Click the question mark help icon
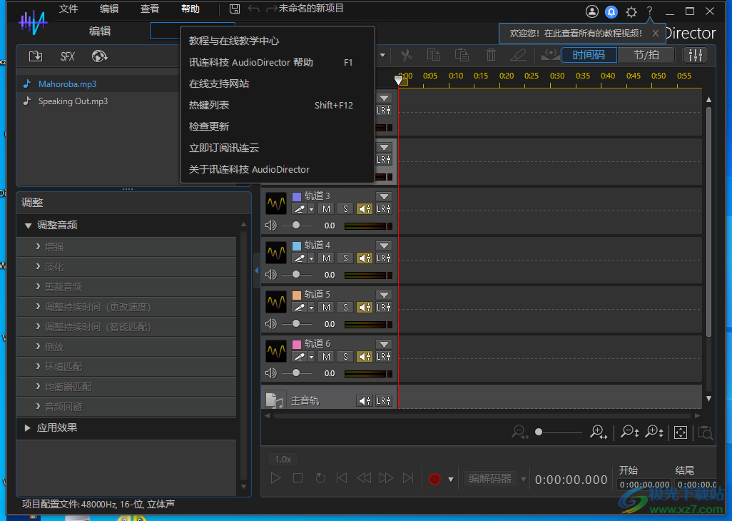Viewport: 732px width, 521px height. tap(649, 11)
